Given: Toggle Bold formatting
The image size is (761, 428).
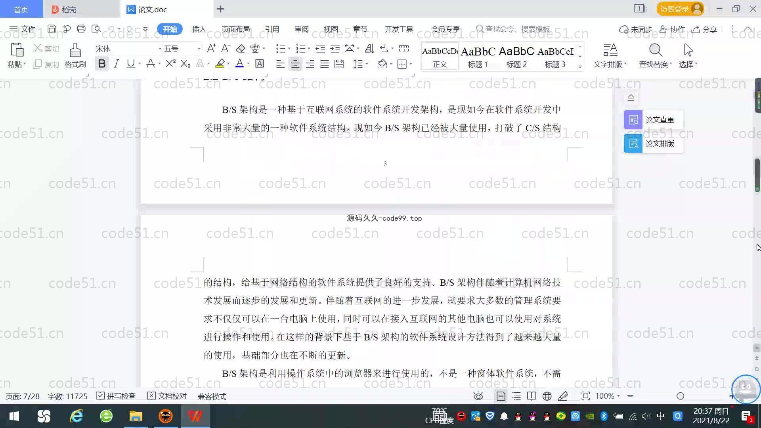Looking at the screenshot, I should [102, 63].
